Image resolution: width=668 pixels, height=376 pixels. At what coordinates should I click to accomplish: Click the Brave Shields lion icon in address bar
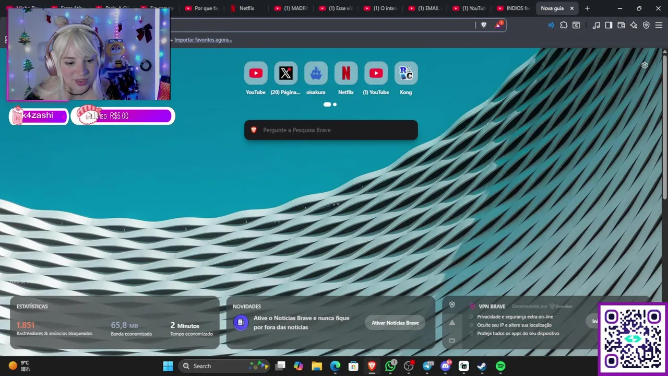click(484, 25)
